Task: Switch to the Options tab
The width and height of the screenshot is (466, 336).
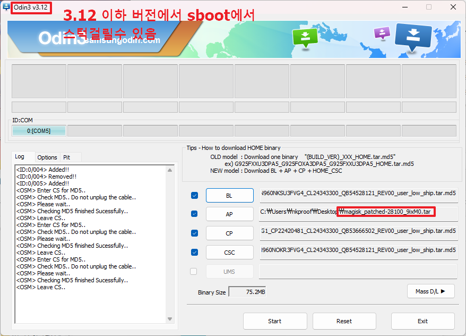Action: click(x=47, y=157)
